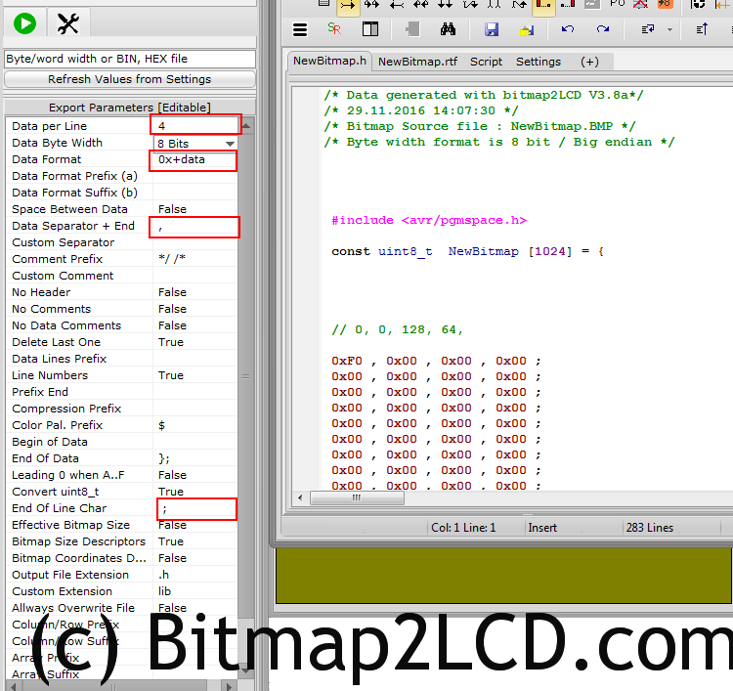Viewport: 733px width, 691px height.
Task: Select the Data Lines Prefix row
Action: [121, 359]
